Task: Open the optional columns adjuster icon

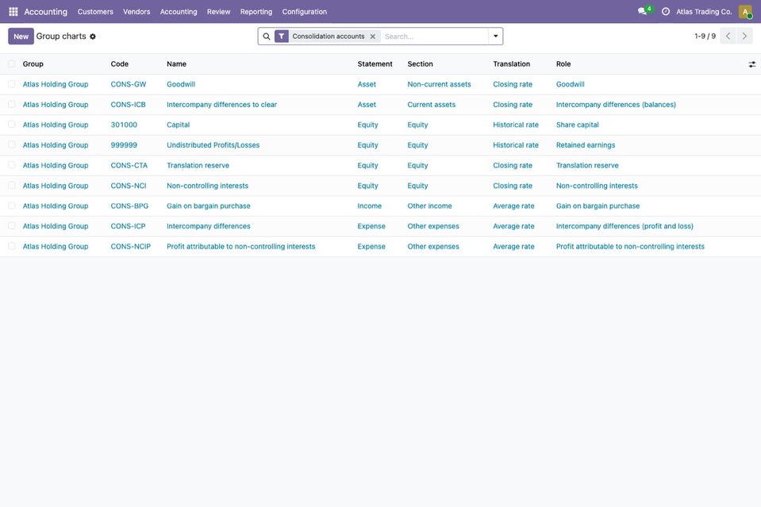Action: 751,64
